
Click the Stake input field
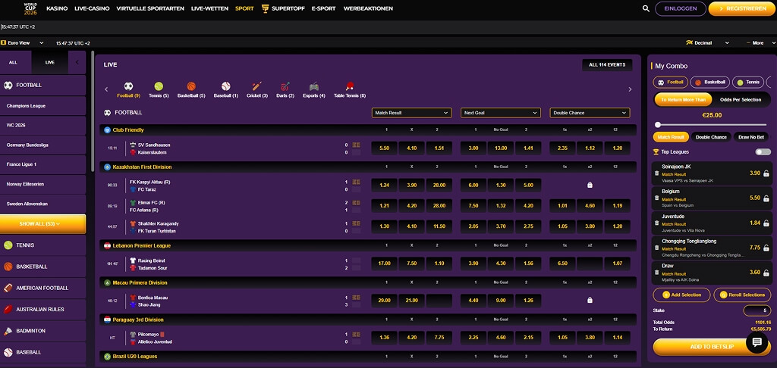pyautogui.click(x=757, y=310)
